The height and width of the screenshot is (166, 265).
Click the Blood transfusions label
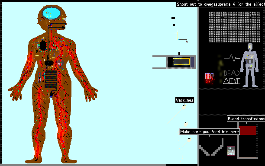(x=246, y=119)
